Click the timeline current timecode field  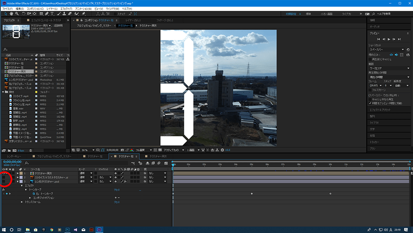click(12, 162)
